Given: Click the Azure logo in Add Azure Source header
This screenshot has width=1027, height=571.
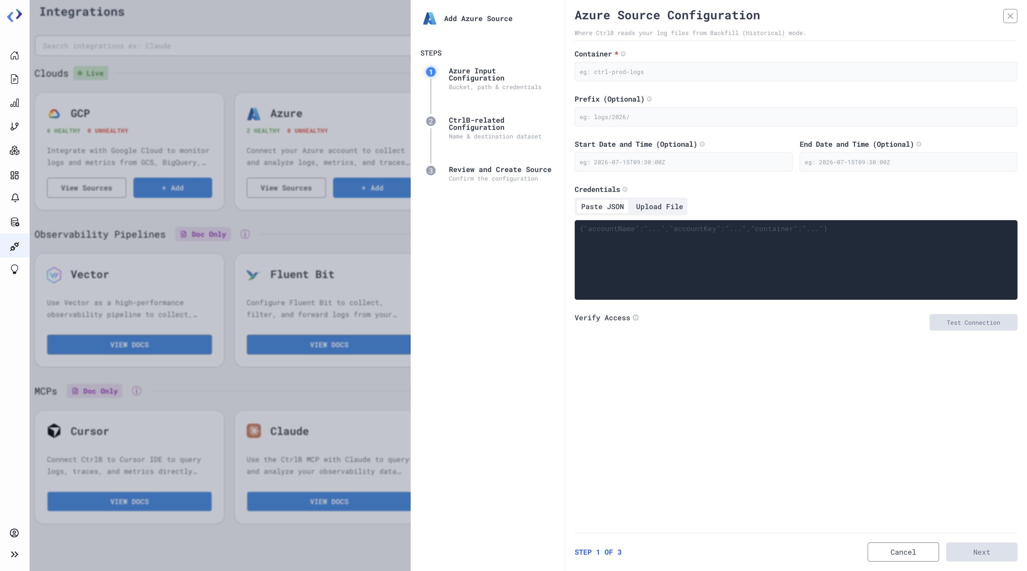Looking at the screenshot, I should [429, 18].
